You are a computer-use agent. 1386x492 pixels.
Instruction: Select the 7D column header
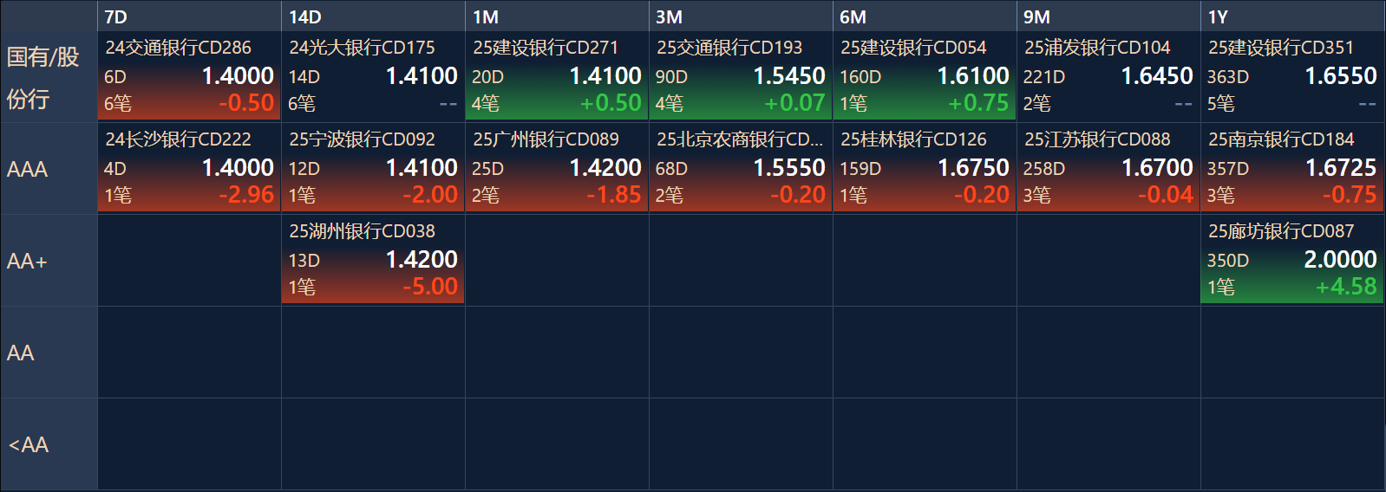189,16
